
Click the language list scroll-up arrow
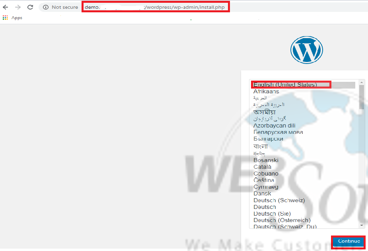[x=362, y=82]
